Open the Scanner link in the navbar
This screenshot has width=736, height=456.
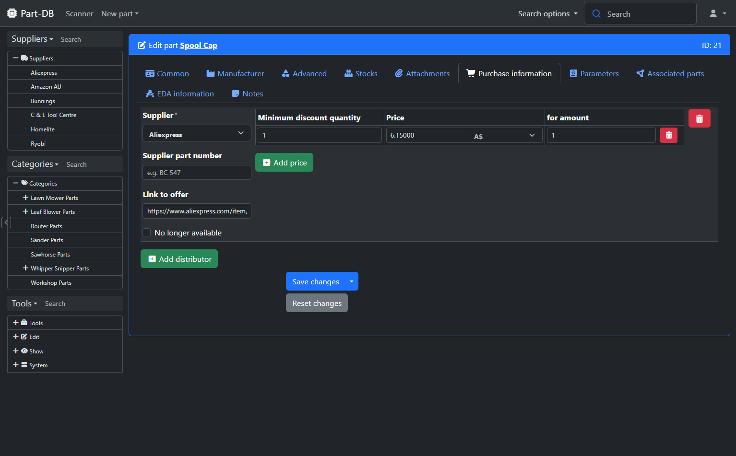(x=79, y=13)
